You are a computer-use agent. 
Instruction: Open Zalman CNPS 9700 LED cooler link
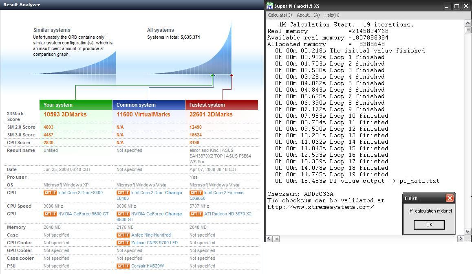(x=154, y=243)
